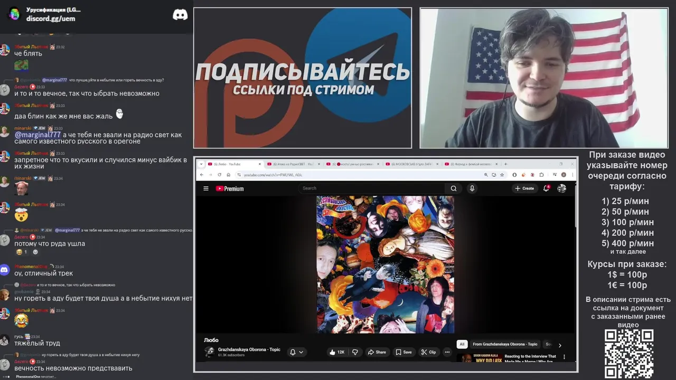Click the 'ПОДПИСЫВАЙТЕСЬ' banner
The width and height of the screenshot is (676, 380).
tap(303, 72)
